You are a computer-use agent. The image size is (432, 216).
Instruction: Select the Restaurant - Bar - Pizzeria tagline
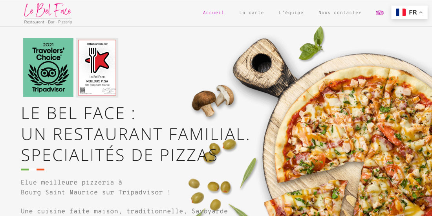(48, 22)
